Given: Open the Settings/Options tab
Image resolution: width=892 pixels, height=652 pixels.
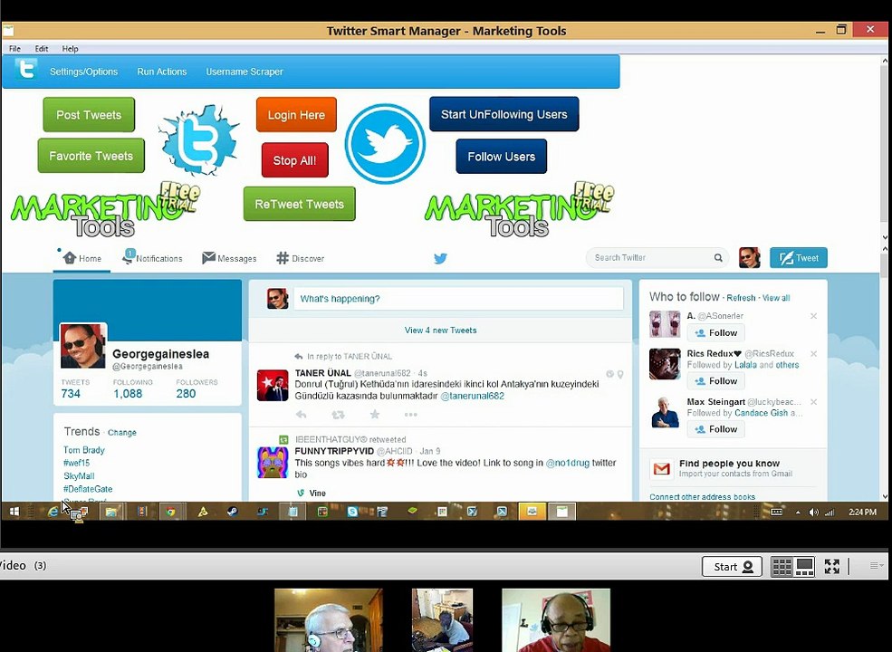Looking at the screenshot, I should (83, 72).
